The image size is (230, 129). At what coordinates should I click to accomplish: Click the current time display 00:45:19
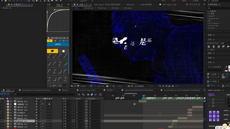pyautogui.click(x=5, y=94)
